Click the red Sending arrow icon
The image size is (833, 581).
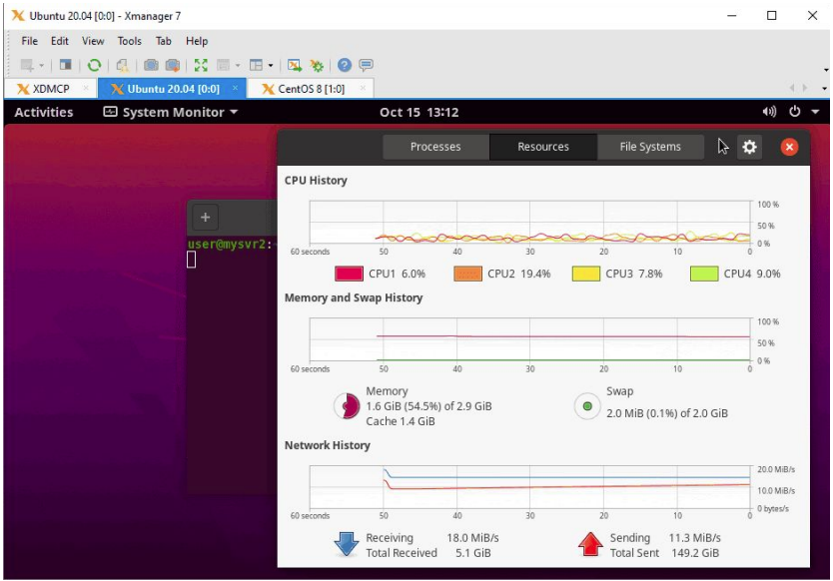[590, 544]
